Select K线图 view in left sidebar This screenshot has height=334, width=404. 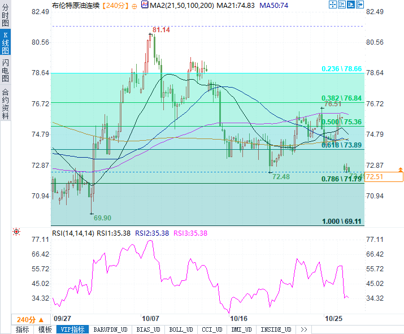5,44
